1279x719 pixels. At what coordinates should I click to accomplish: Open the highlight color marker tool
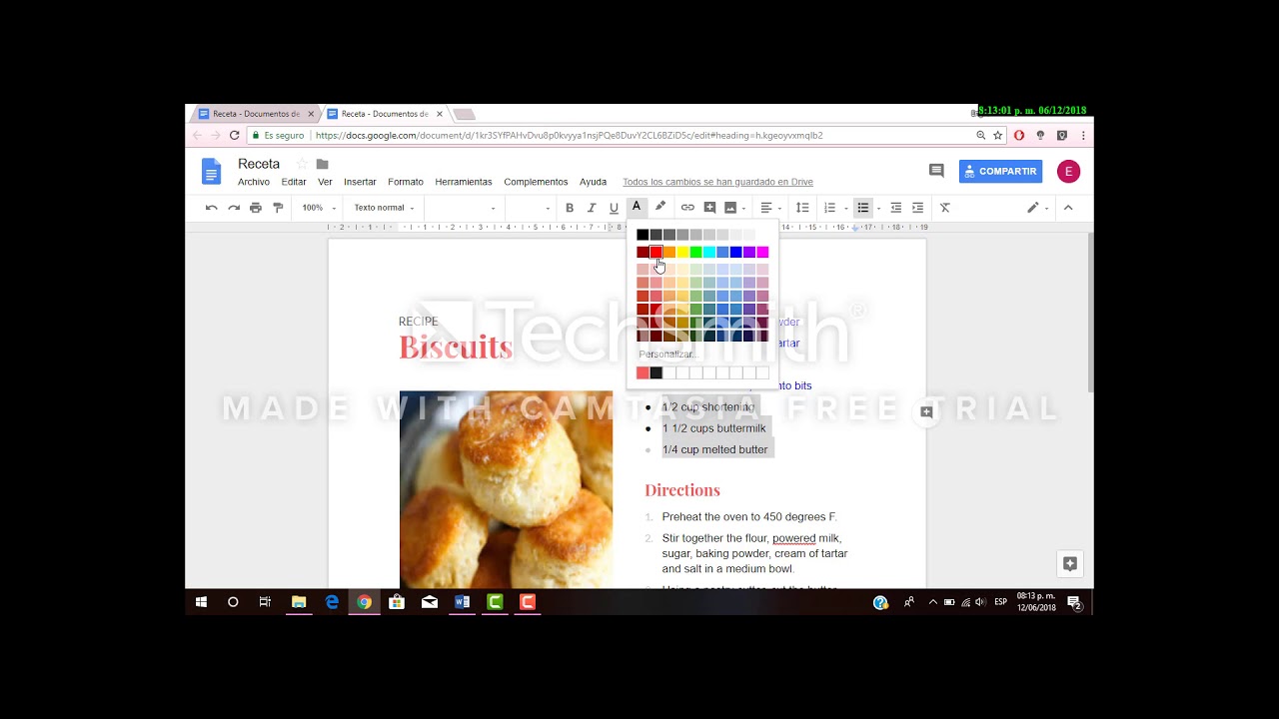659,208
